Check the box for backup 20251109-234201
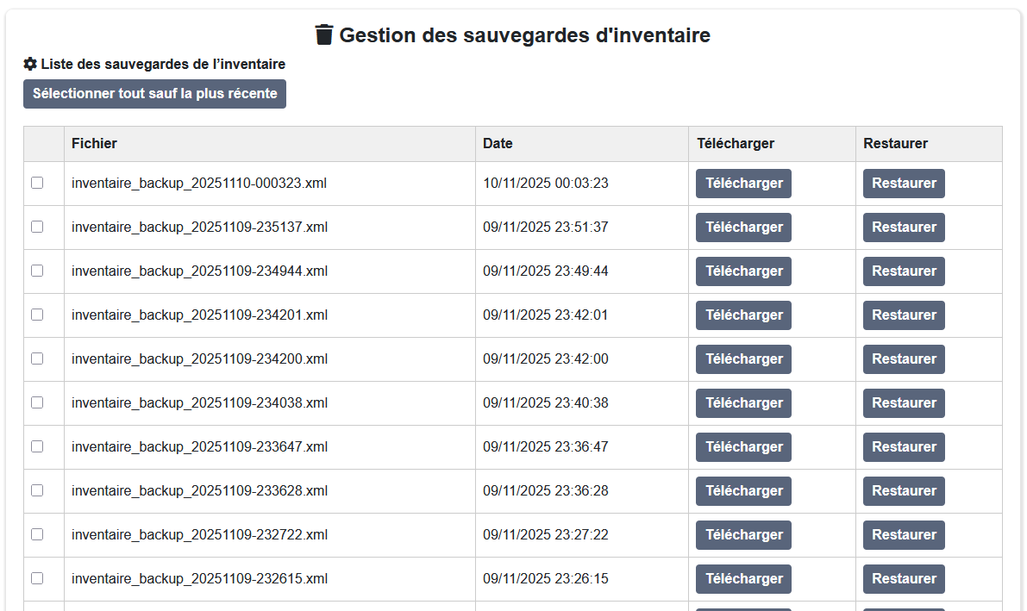1027x611 pixels. (37, 315)
